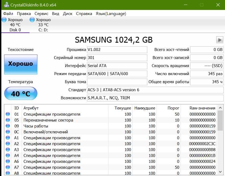Click the Общее время работы value 345 ч

[207, 82]
